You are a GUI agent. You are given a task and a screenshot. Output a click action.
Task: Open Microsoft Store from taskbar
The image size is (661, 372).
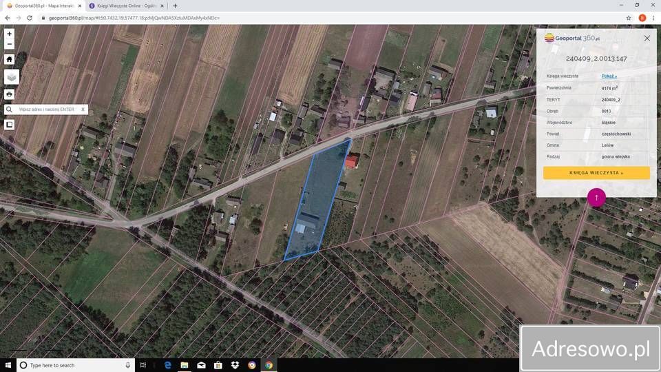click(x=218, y=365)
